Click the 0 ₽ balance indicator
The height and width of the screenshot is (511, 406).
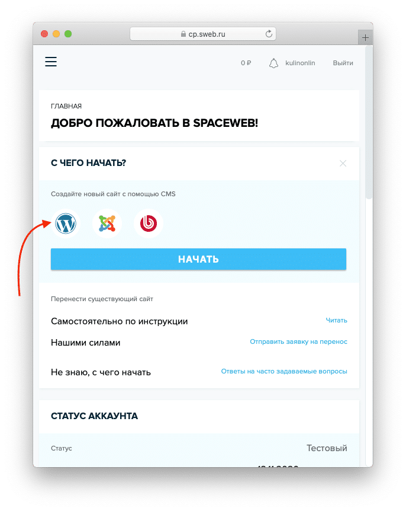pos(246,63)
